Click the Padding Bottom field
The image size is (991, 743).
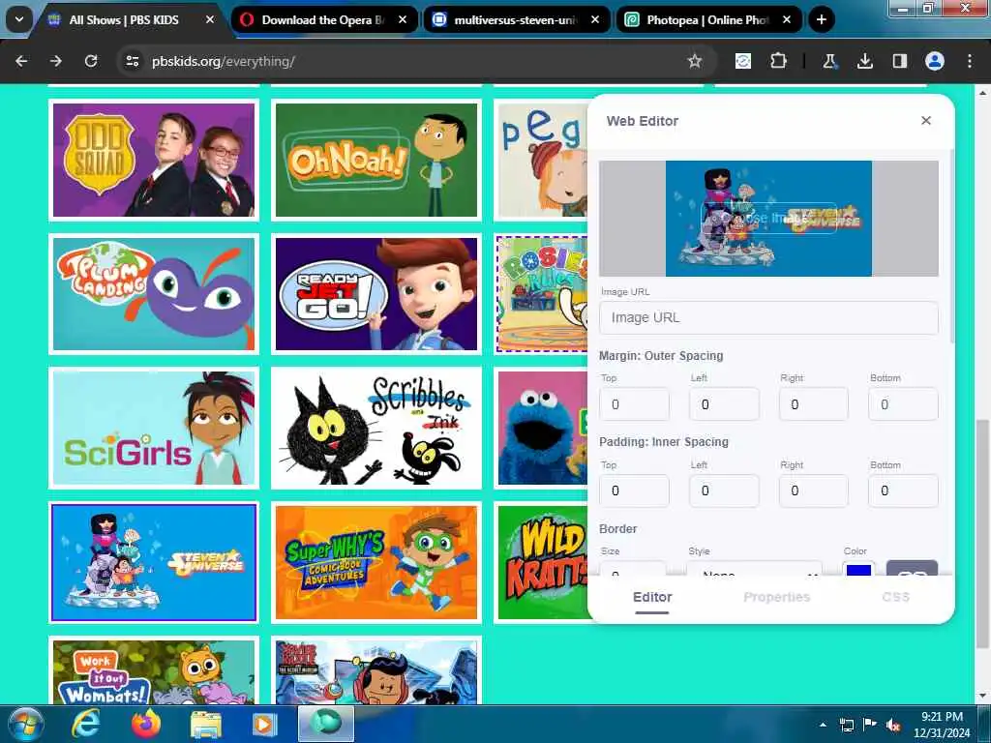click(x=903, y=490)
